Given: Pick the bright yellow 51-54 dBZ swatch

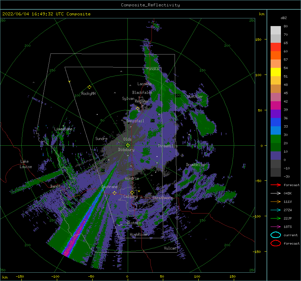Looking at the screenshot, I should coord(276,72).
